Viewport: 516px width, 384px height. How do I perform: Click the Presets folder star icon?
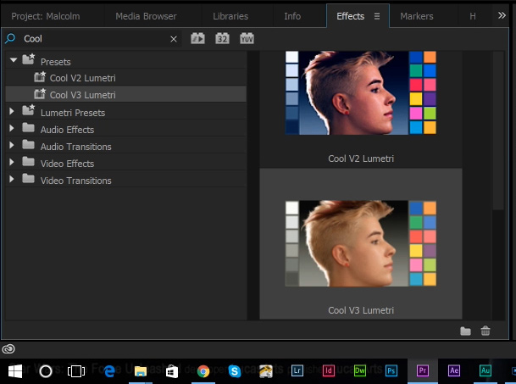click(x=28, y=59)
